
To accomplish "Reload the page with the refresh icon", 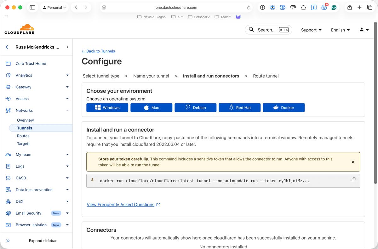I will (x=249, y=8).
